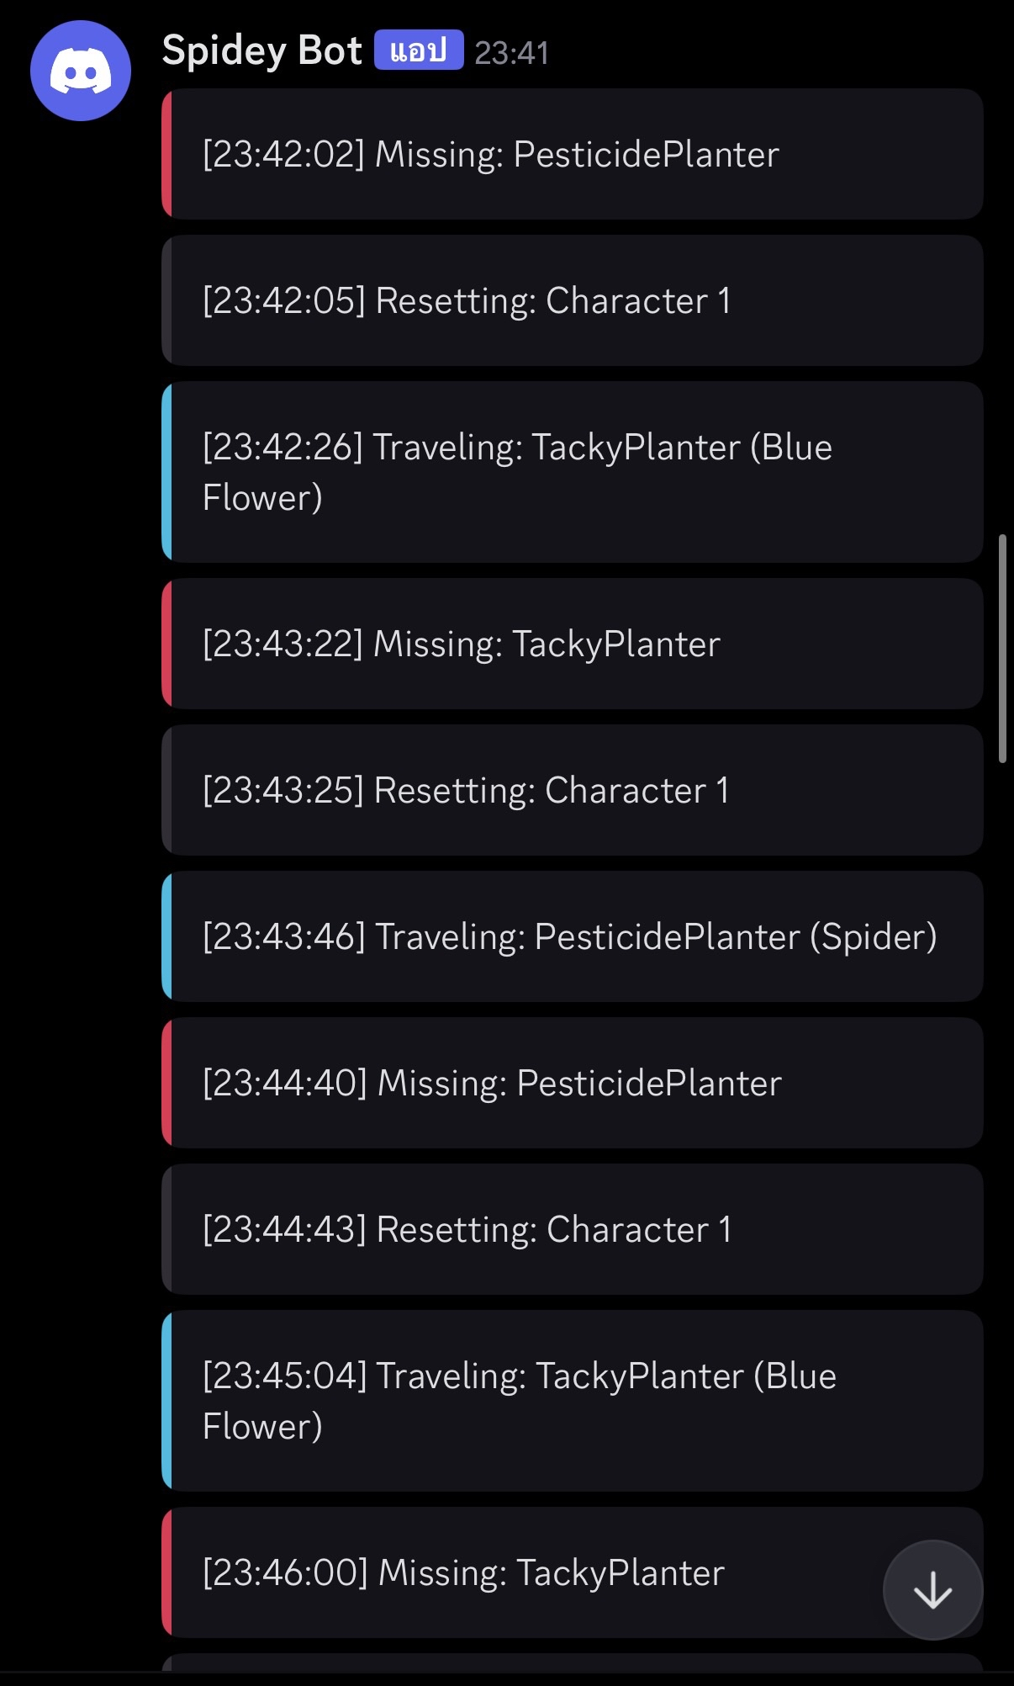Jump to latest messages with down arrow

932,1590
